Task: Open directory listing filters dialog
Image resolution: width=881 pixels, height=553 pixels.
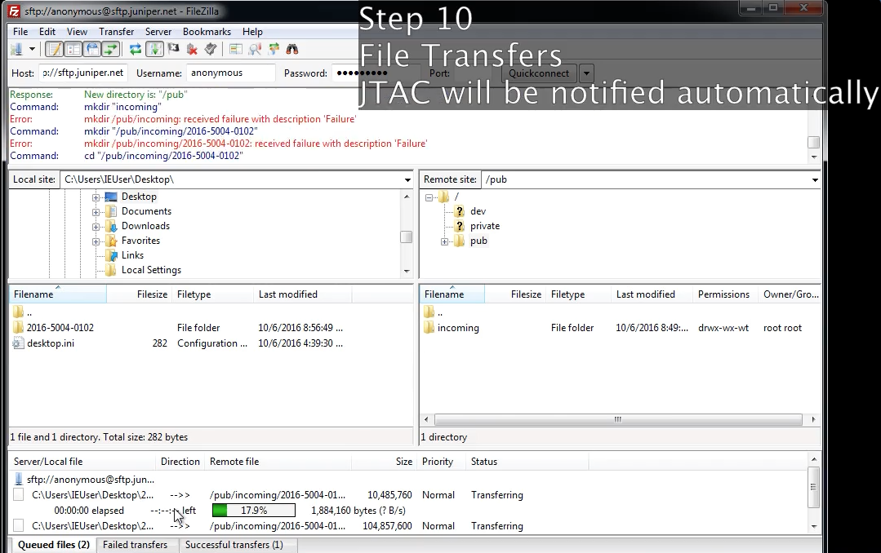Action: pos(235,50)
